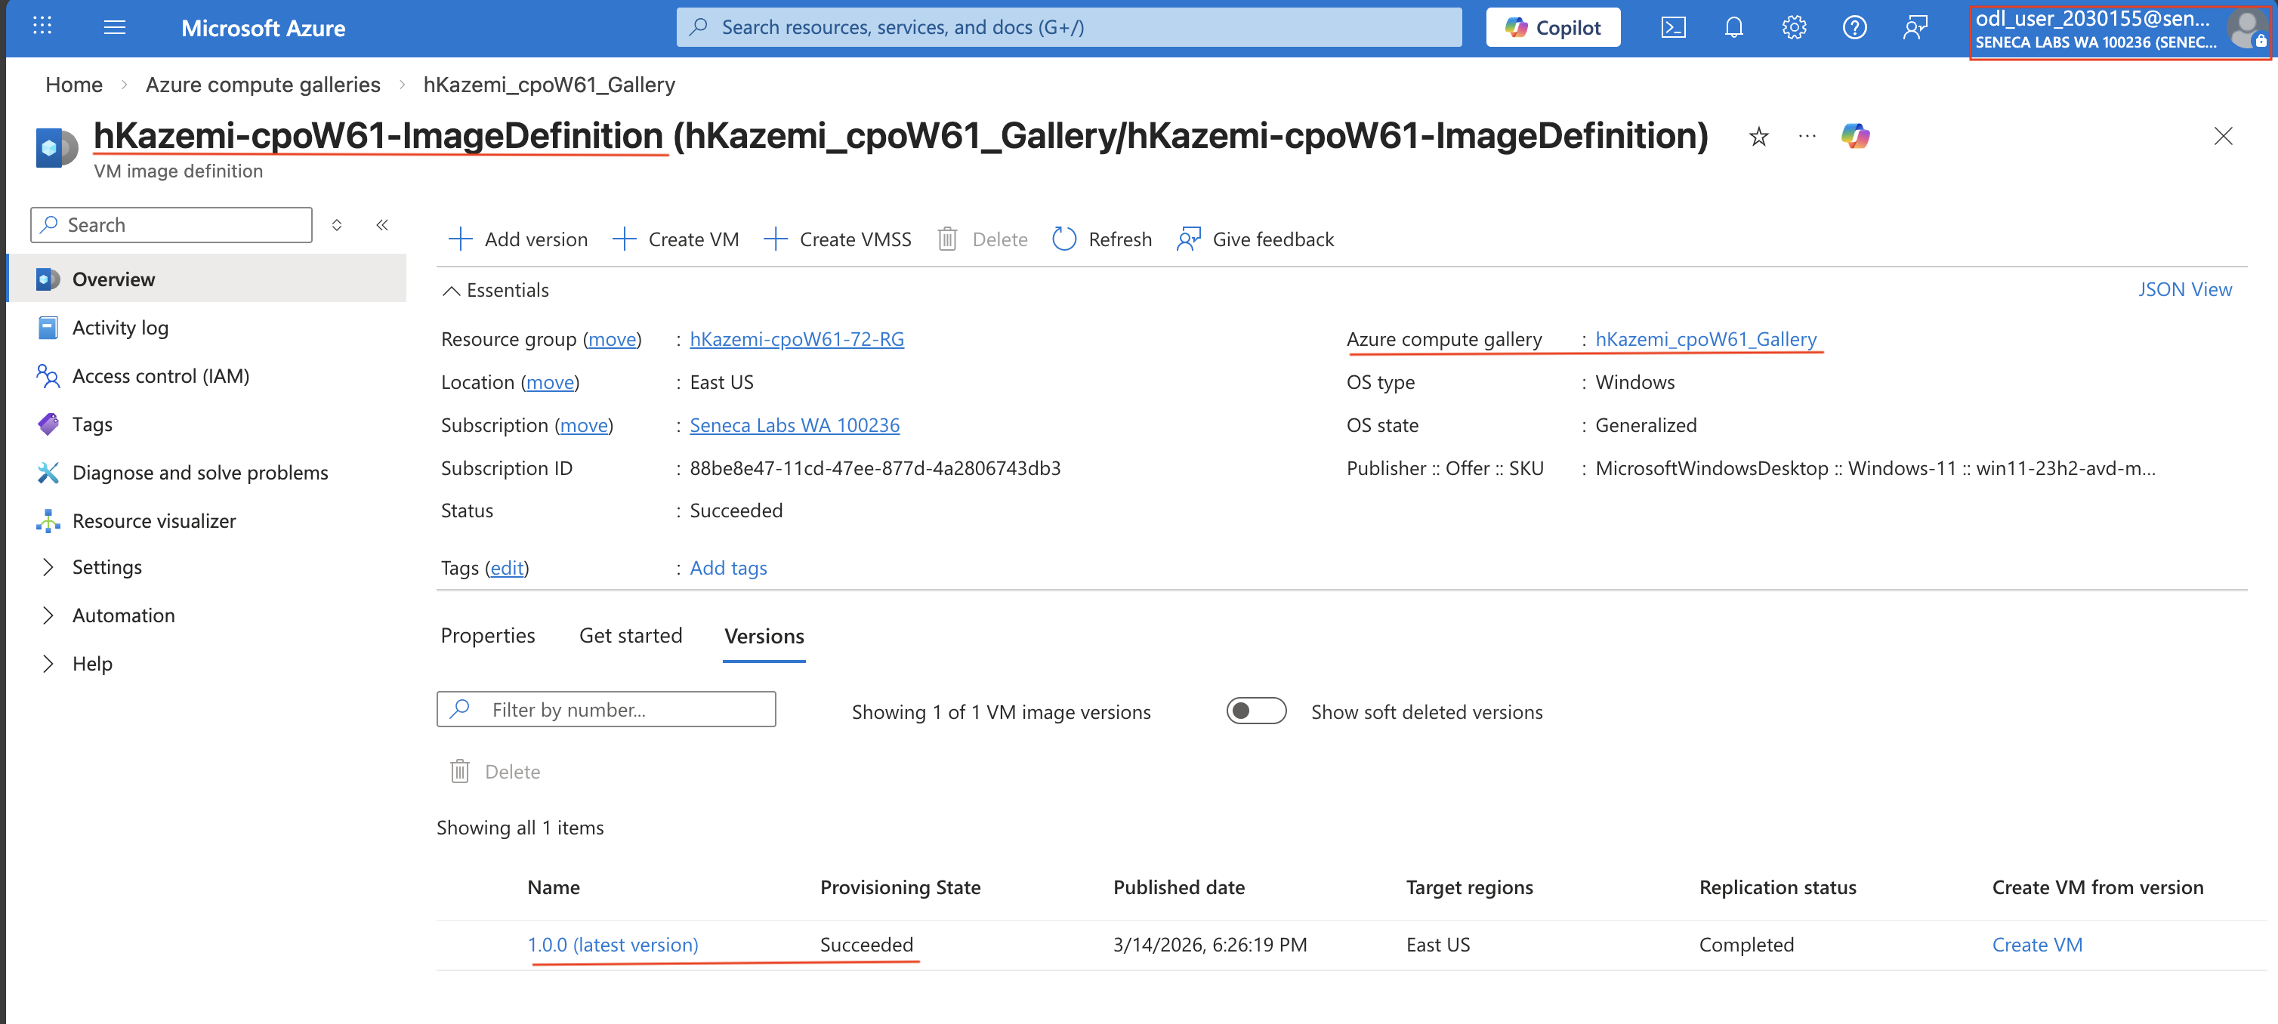2278x1024 pixels.
Task: Select Overview in the sidebar
Action: coord(206,279)
